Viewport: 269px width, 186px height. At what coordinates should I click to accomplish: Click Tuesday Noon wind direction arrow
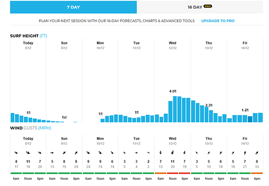(136, 153)
